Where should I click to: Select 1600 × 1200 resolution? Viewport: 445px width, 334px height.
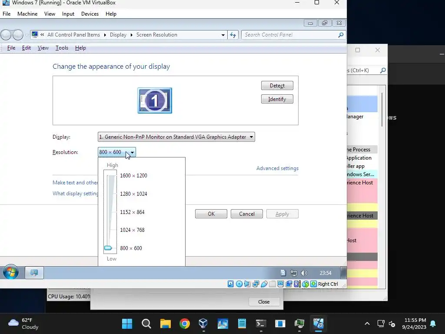tap(133, 176)
